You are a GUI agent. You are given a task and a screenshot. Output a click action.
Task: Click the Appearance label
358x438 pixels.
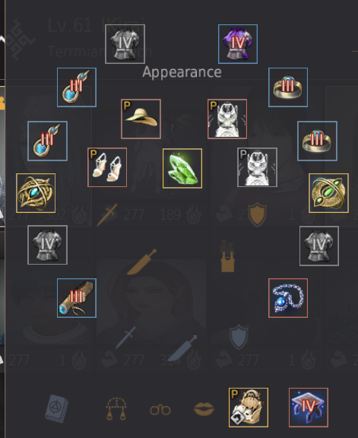182,72
